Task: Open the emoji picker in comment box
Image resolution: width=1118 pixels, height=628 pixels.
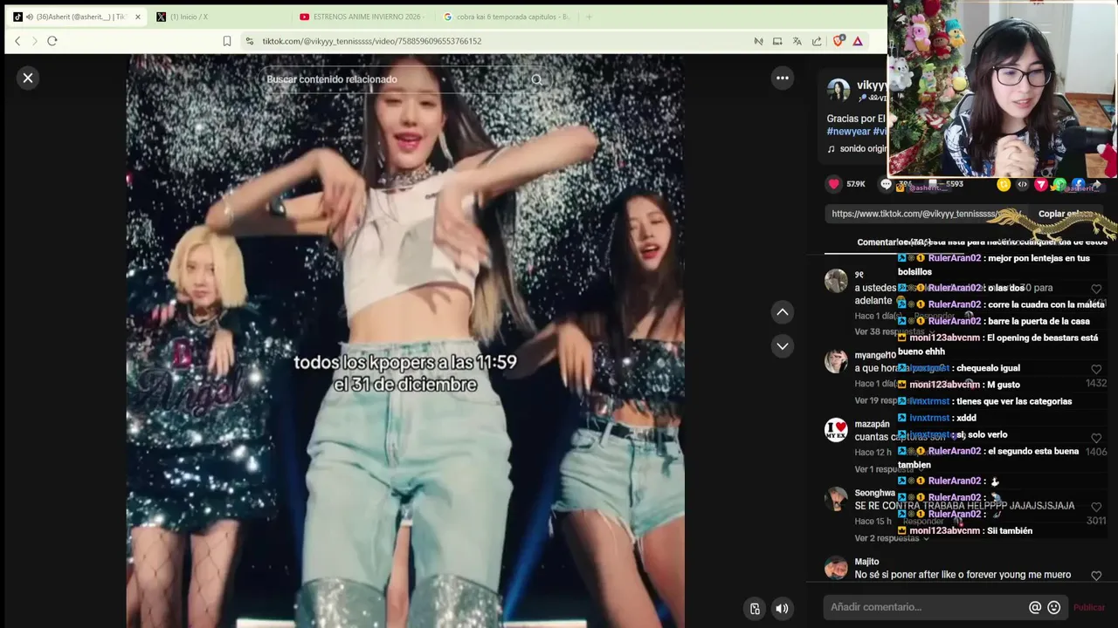Action: click(1054, 607)
